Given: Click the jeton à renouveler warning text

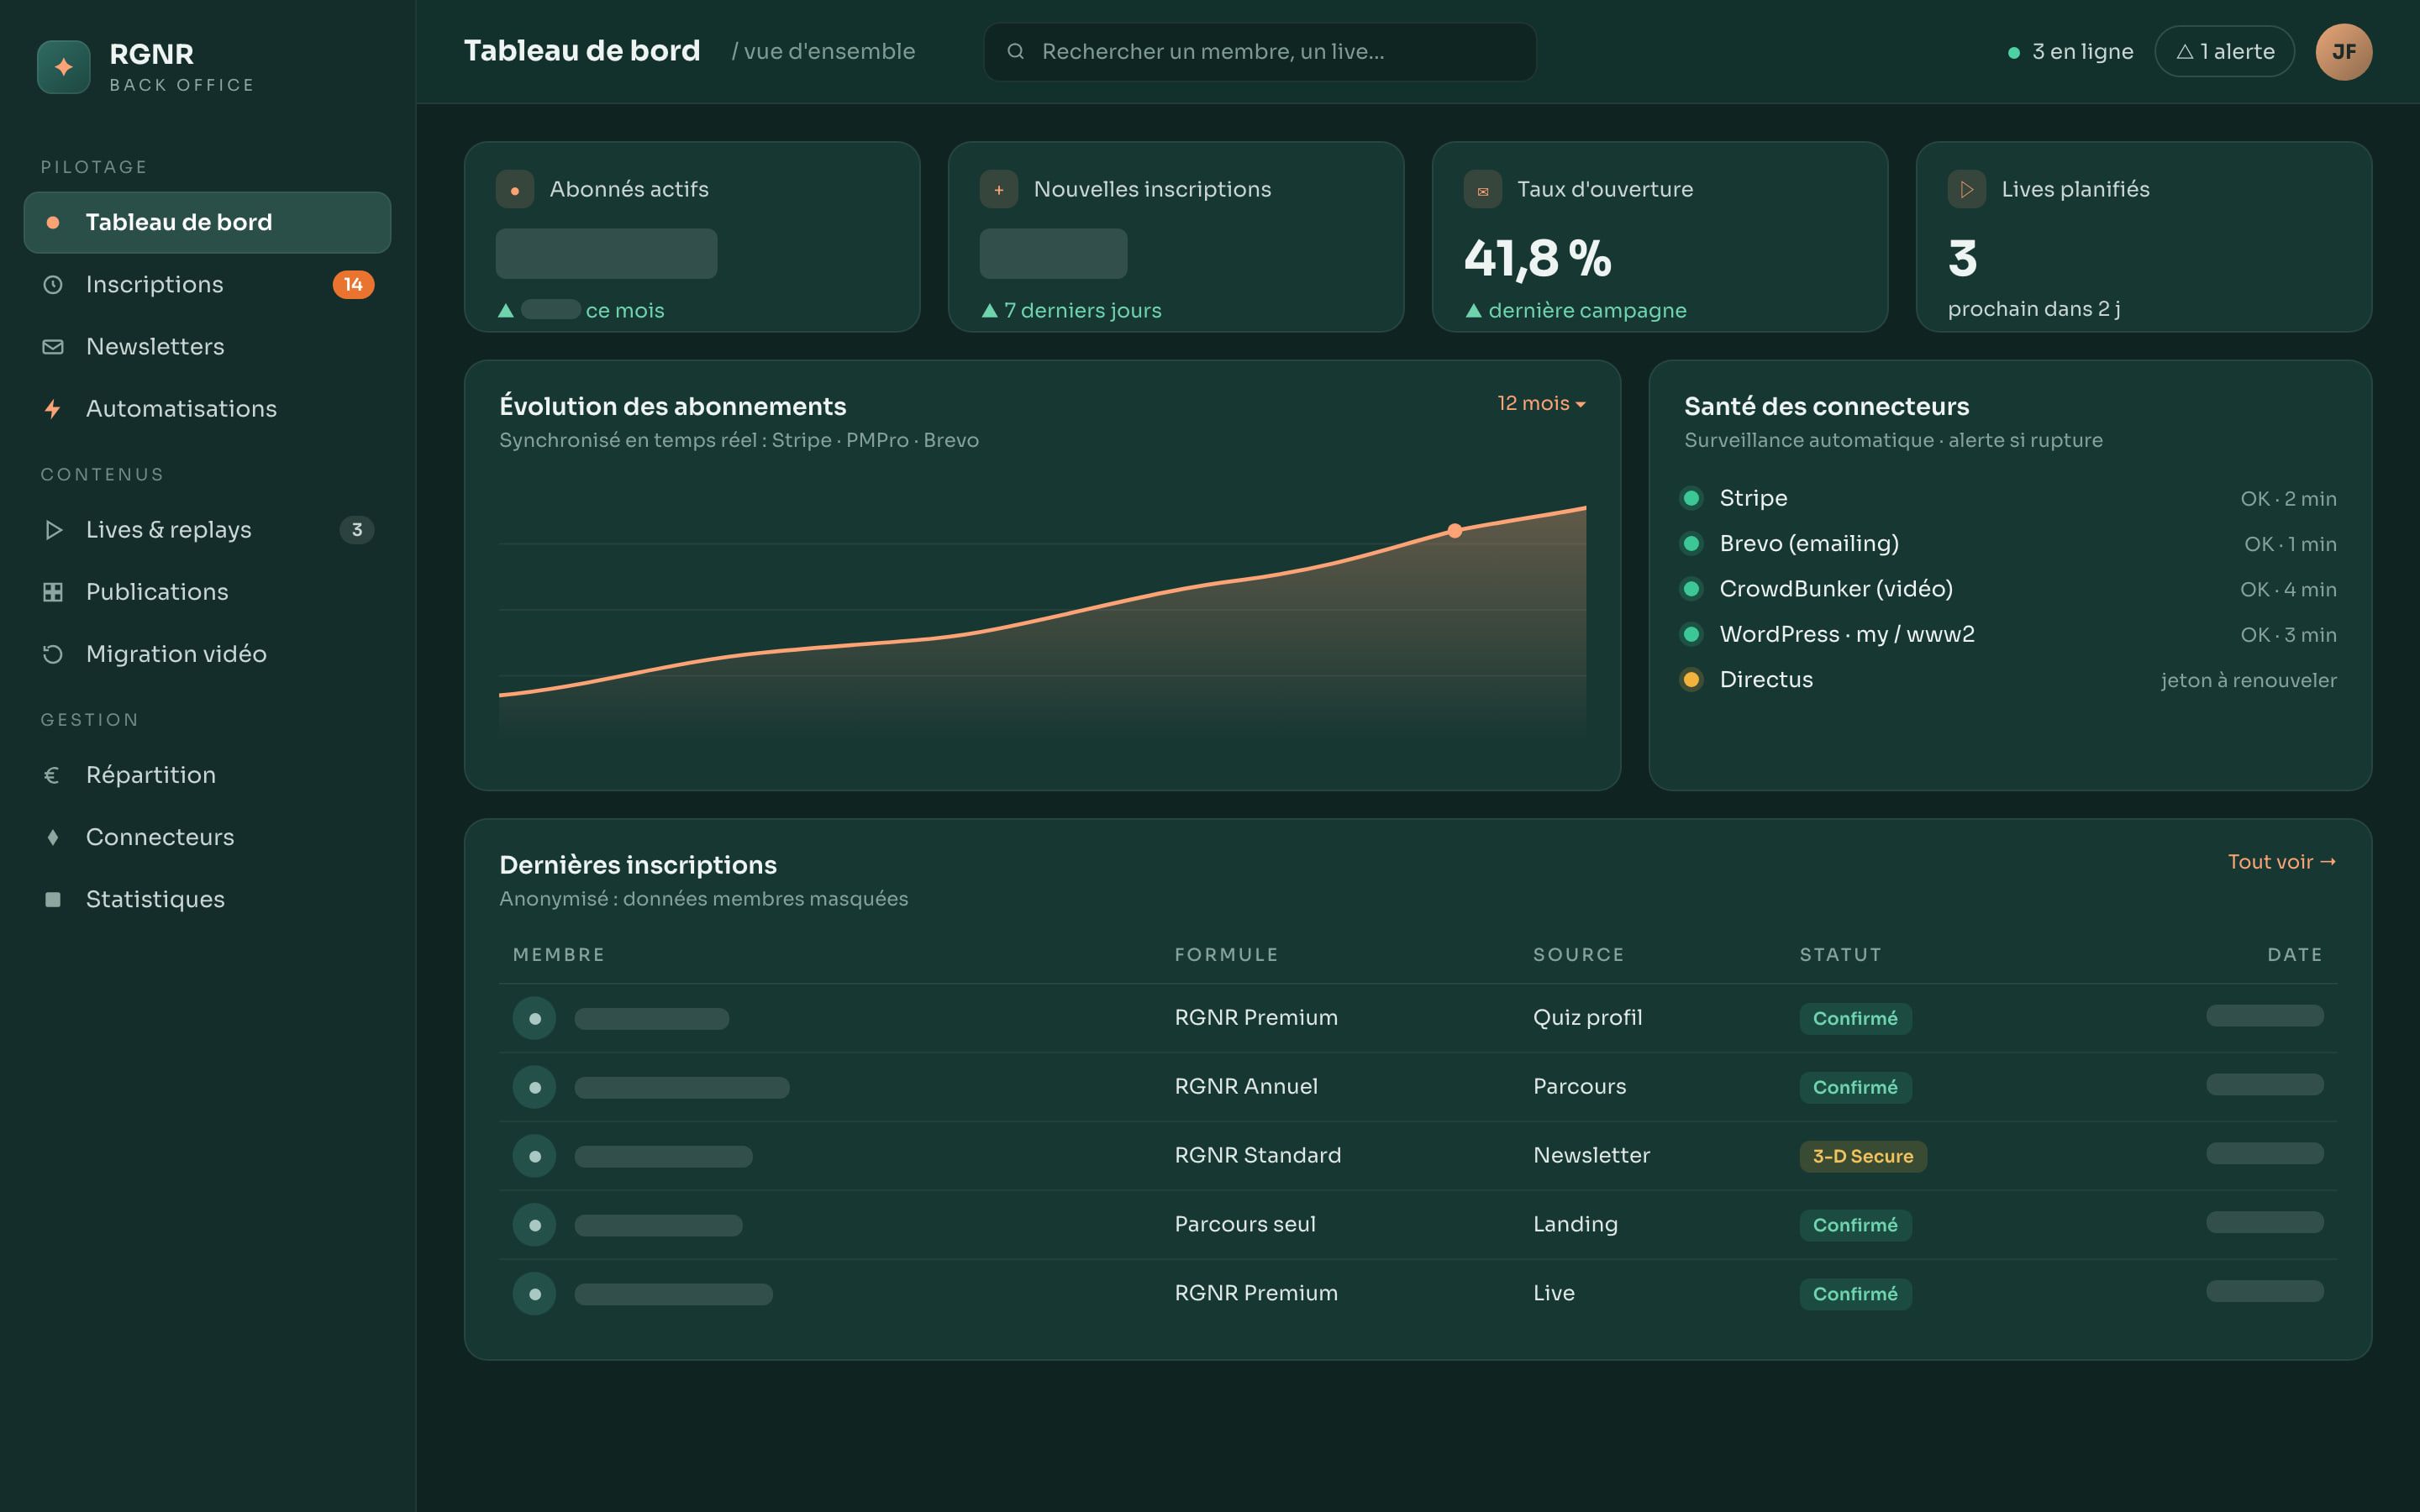Looking at the screenshot, I should 2249,680.
